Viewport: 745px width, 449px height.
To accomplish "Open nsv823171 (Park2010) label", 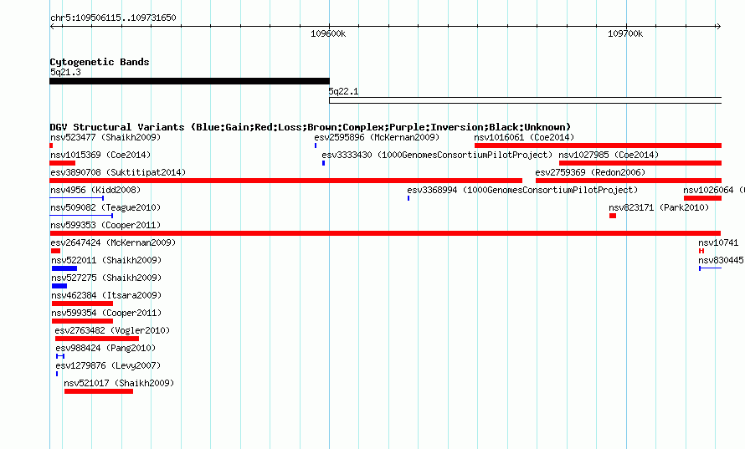I will click(659, 208).
